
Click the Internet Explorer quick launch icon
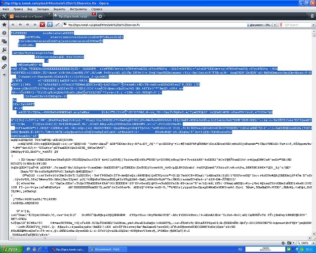[40, 250]
